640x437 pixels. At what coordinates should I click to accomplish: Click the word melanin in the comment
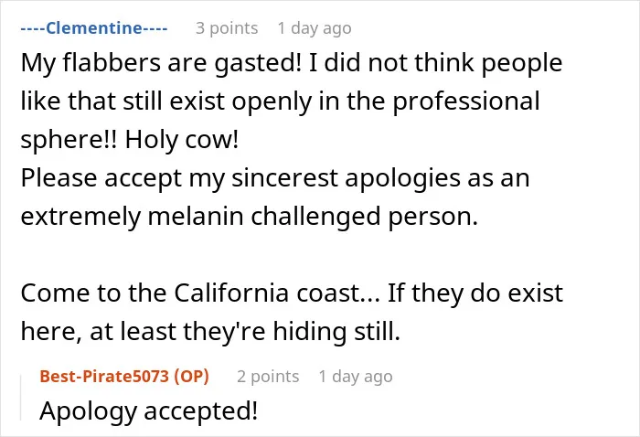click(195, 217)
